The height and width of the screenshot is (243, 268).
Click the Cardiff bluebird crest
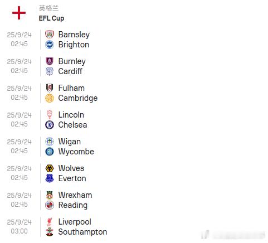click(x=50, y=71)
